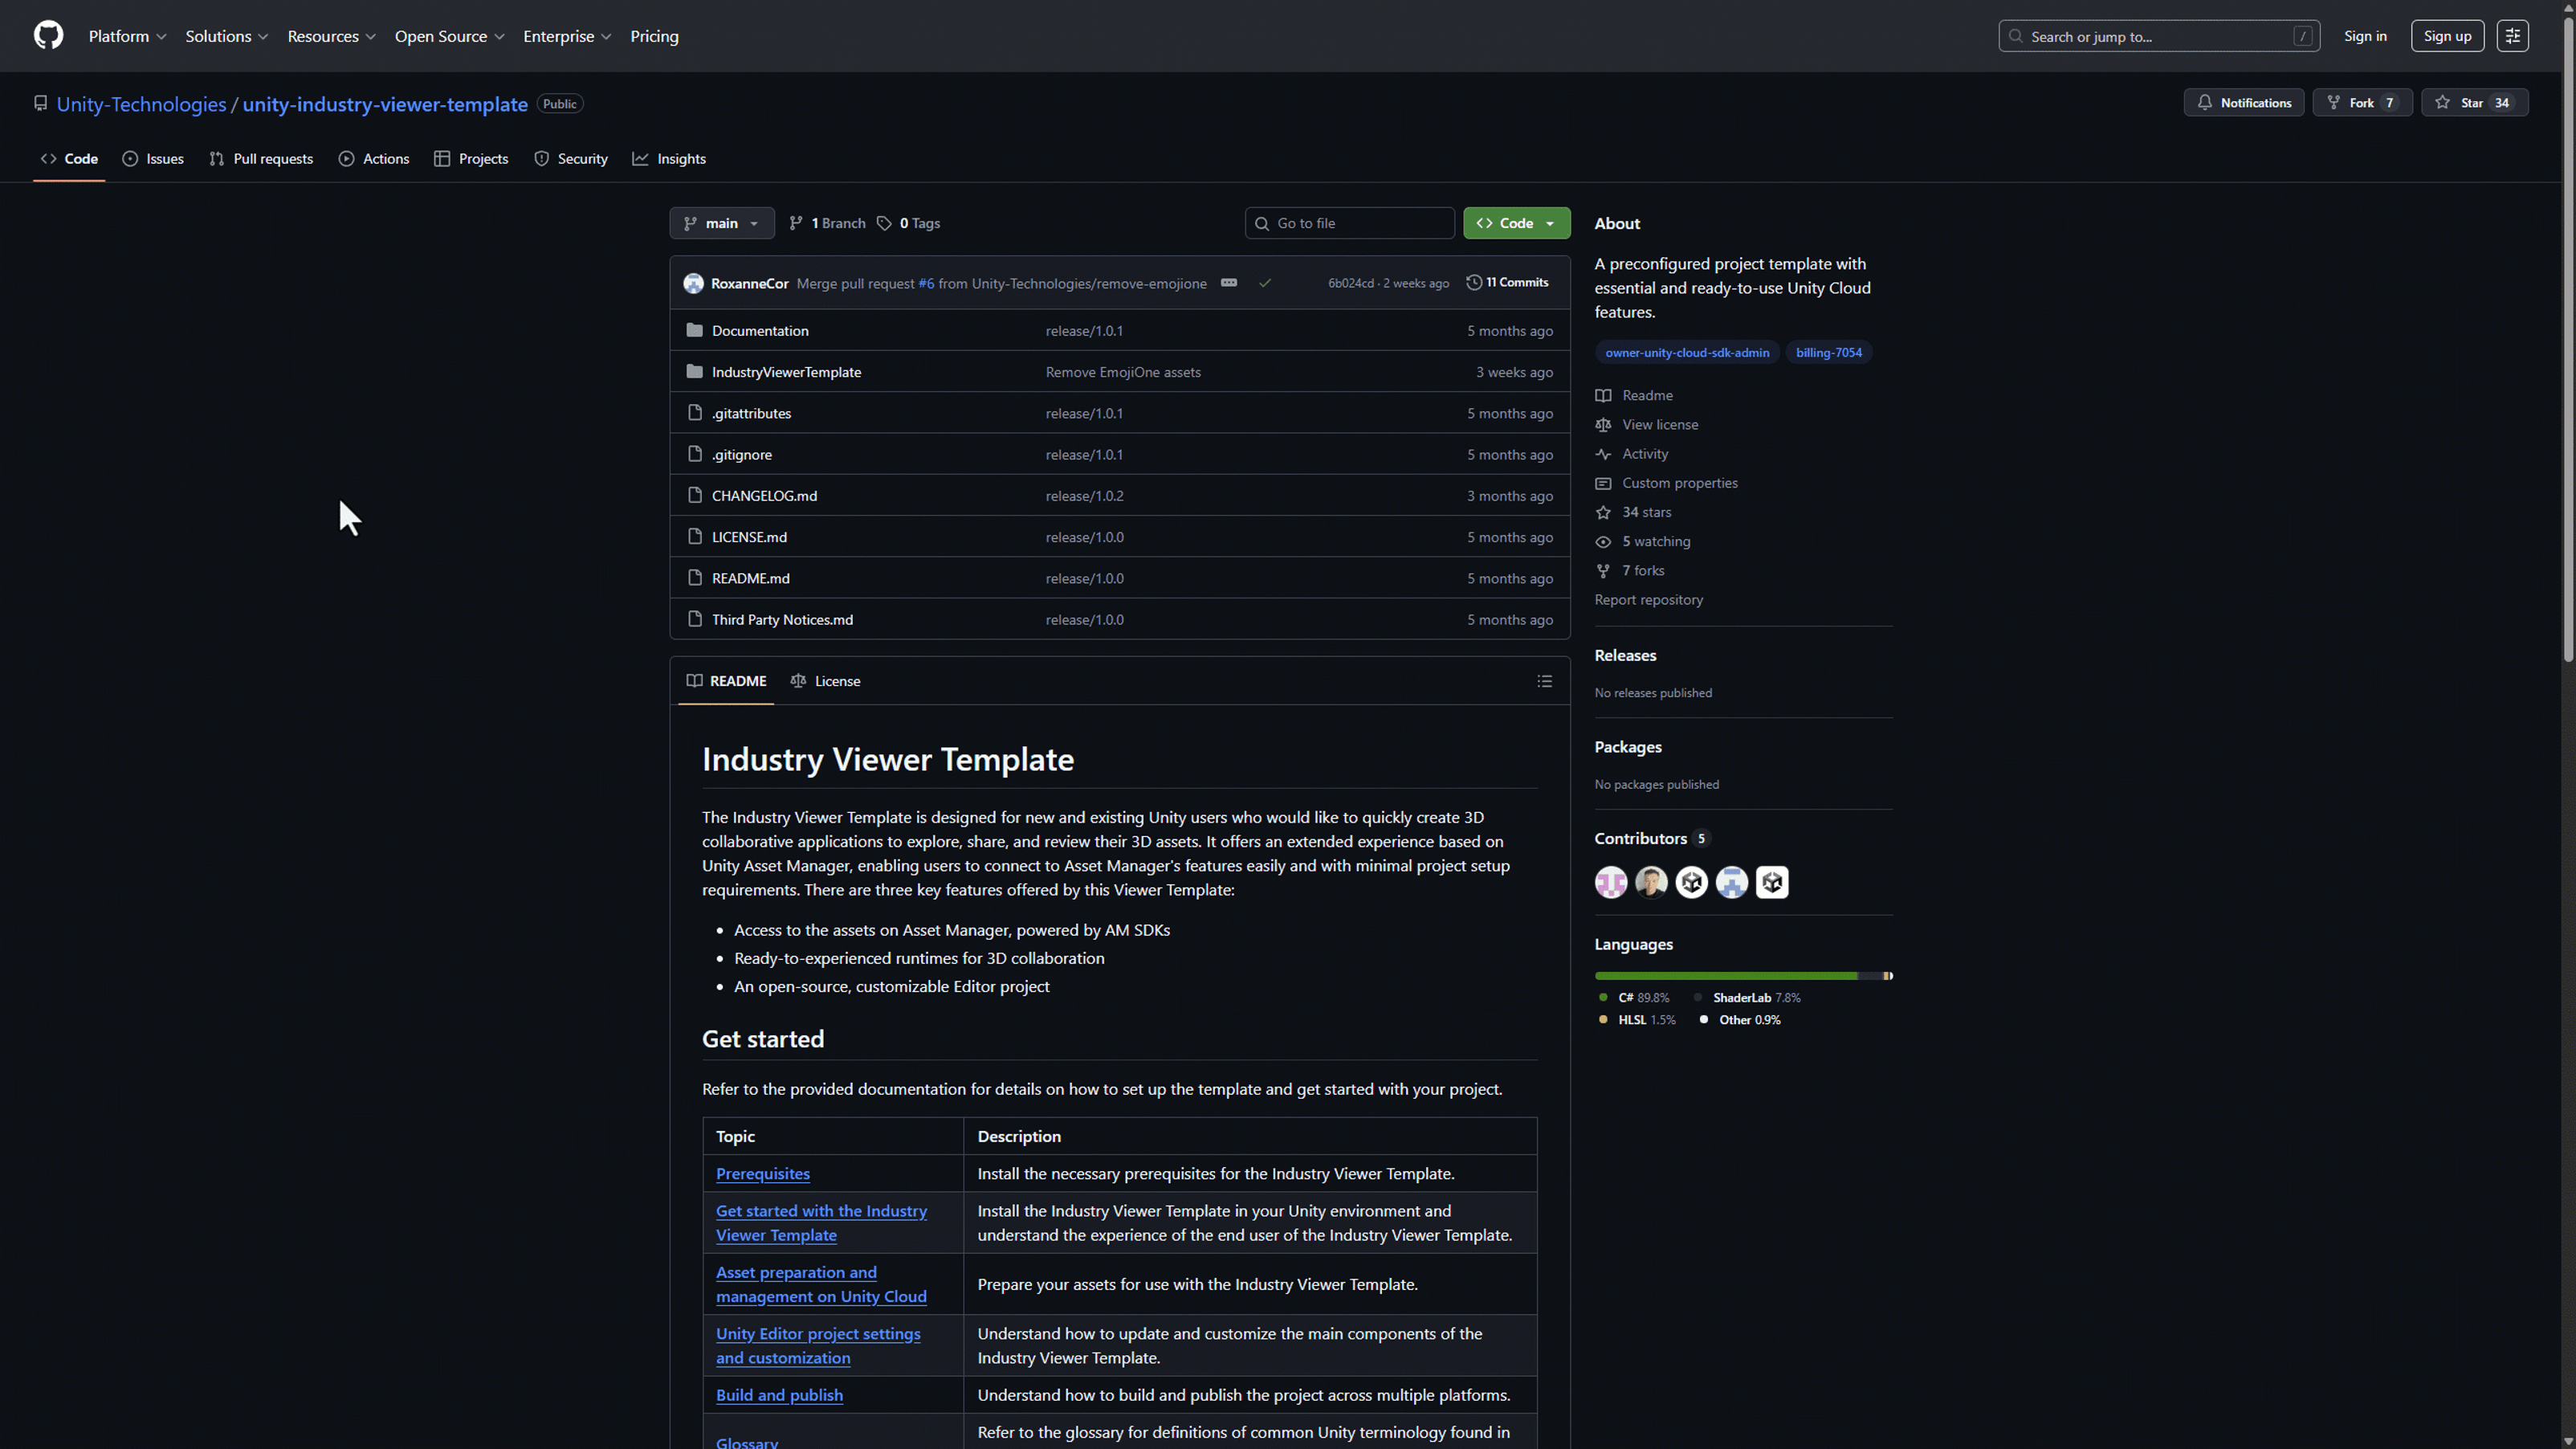
Task: Click the commit message expand ellipsis icon
Action: coord(1229,283)
